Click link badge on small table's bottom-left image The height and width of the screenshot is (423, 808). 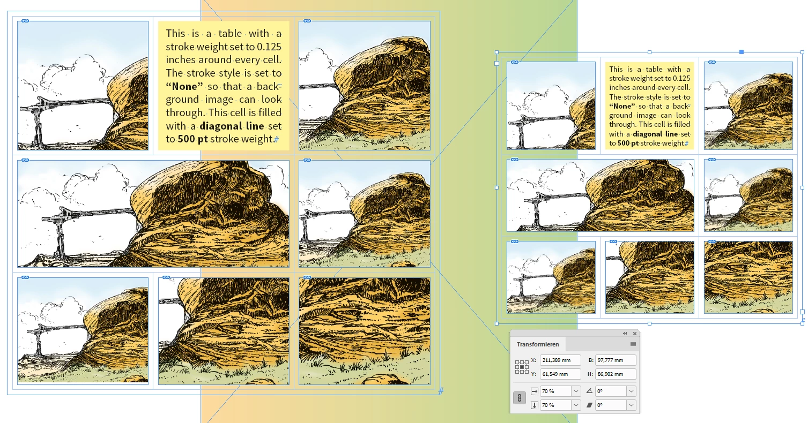(x=514, y=241)
